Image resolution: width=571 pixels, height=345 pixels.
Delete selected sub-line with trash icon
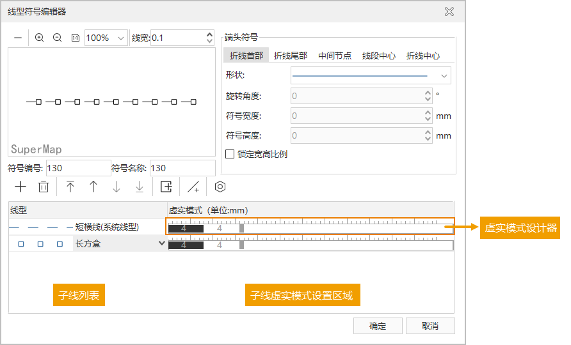pos(44,187)
